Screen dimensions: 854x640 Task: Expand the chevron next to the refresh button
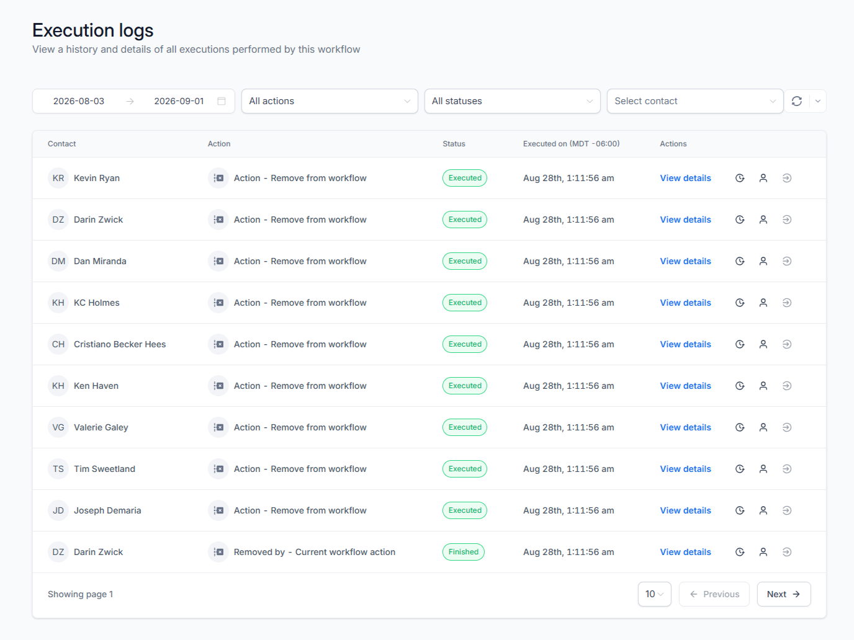pos(818,101)
